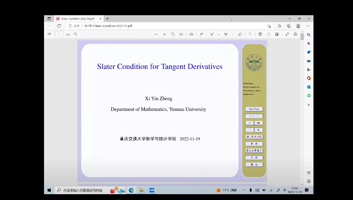
Task: Click the browser refresh icon
Action: tap(59, 26)
